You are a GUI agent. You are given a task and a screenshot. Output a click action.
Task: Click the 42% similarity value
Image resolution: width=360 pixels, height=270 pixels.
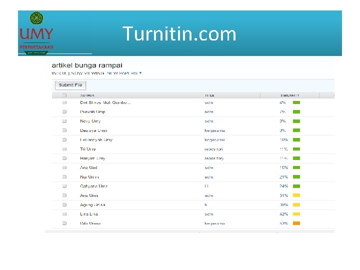pos(284,214)
